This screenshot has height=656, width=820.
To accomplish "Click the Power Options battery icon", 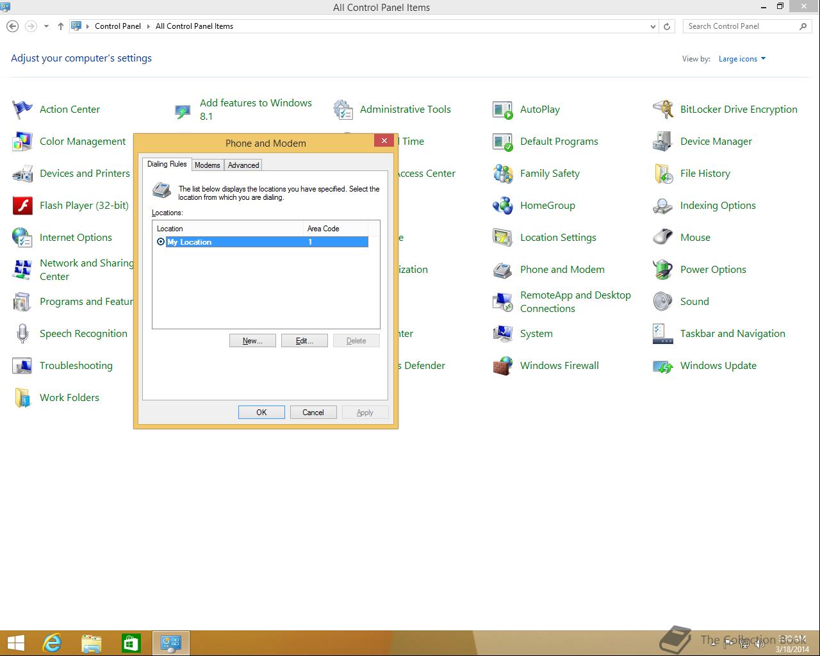I will (663, 270).
